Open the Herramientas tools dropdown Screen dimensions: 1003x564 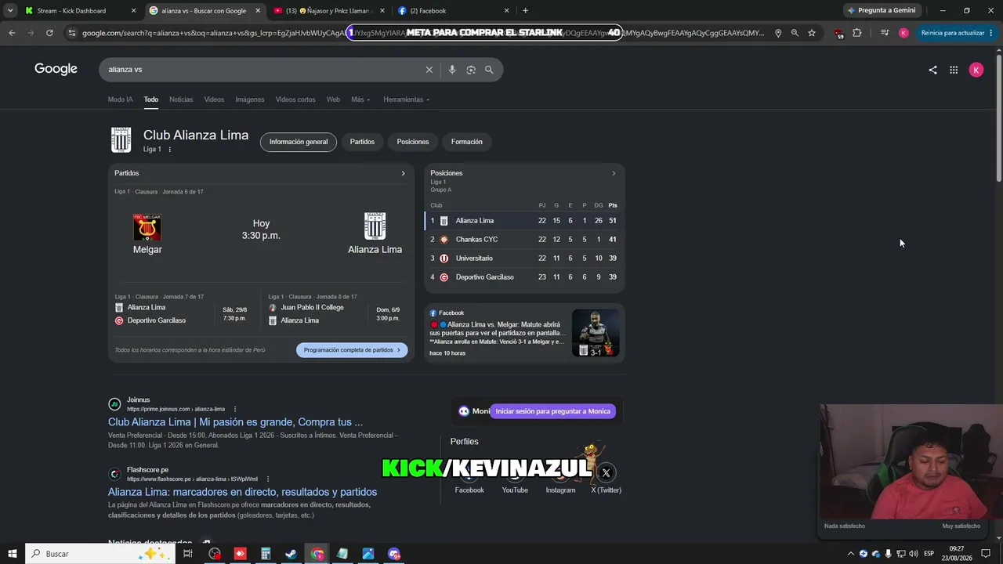tap(406, 99)
